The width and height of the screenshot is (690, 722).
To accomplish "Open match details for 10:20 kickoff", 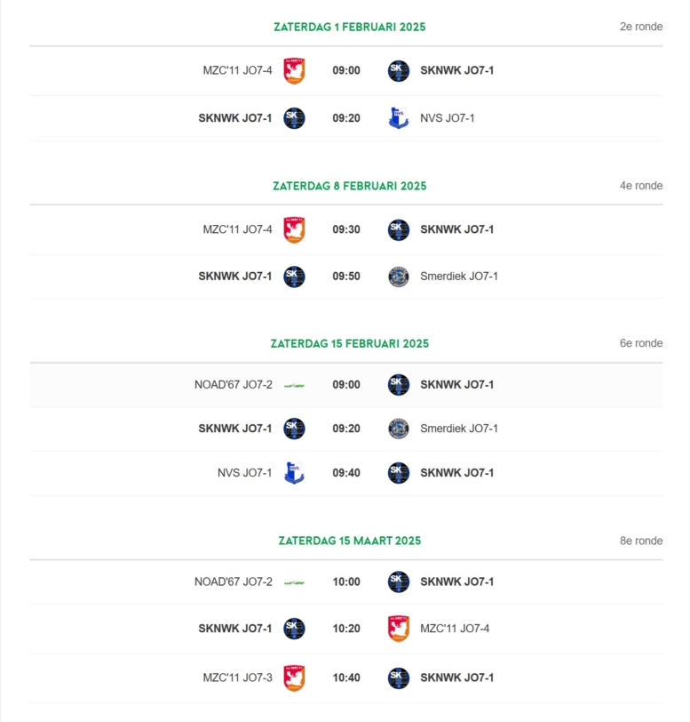I will pyautogui.click(x=346, y=629).
